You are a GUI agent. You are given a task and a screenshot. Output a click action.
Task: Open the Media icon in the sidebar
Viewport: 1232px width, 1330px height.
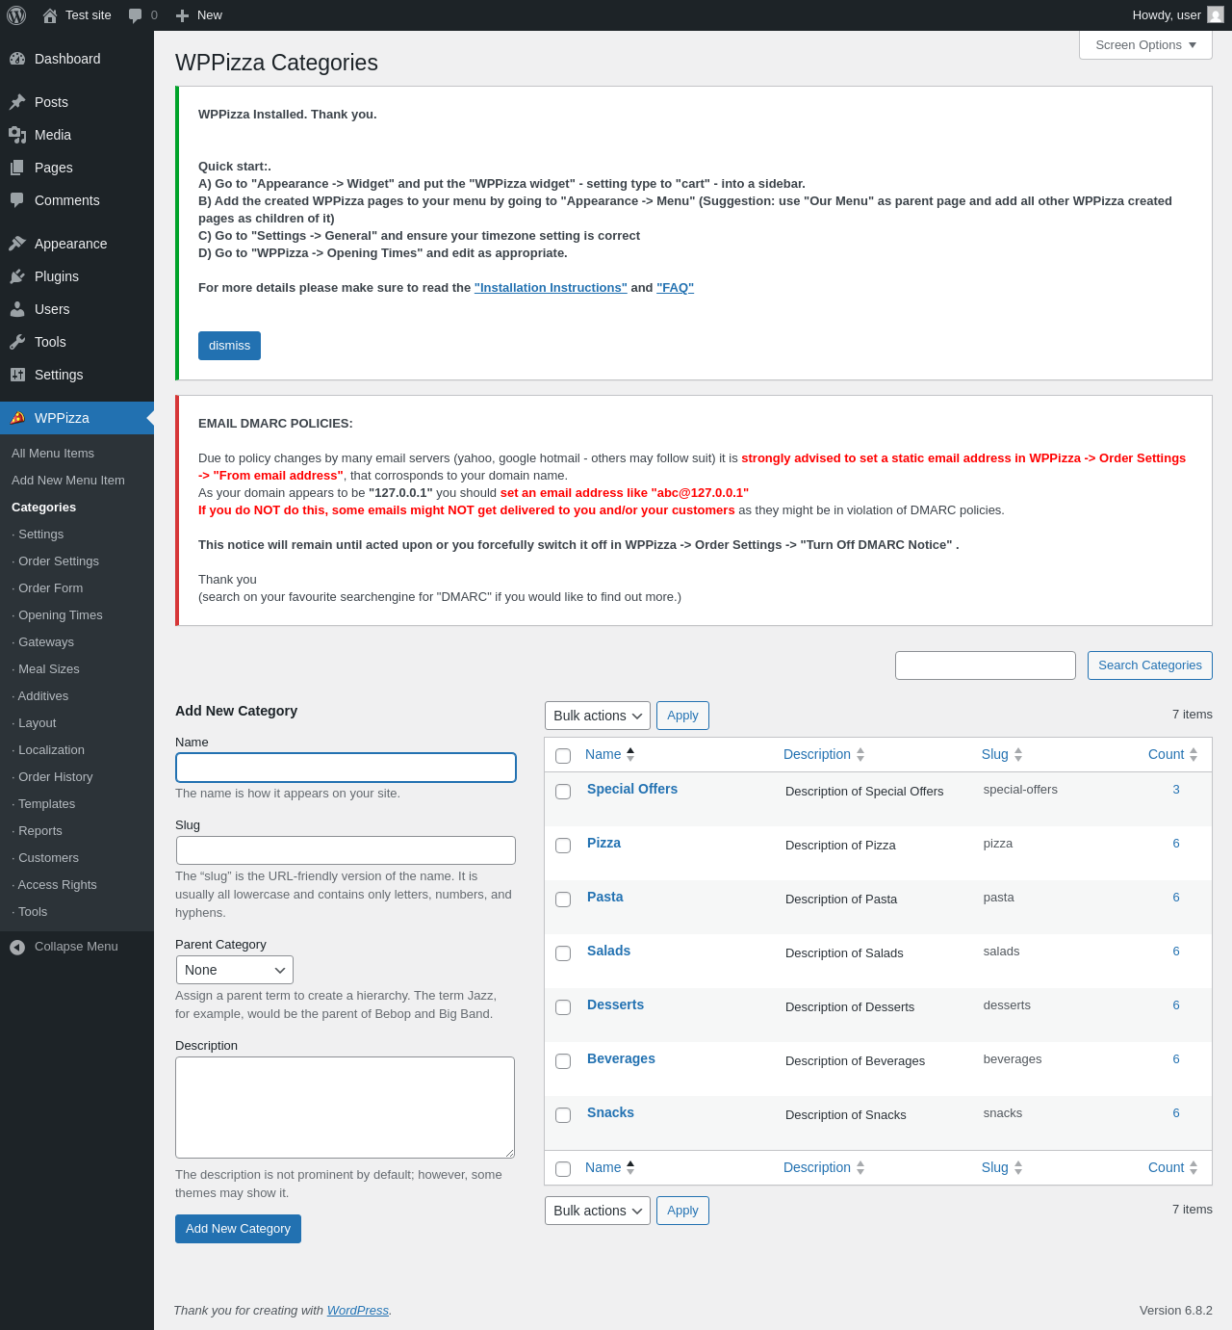(x=17, y=135)
